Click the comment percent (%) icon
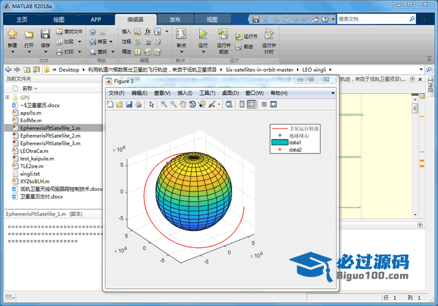This screenshot has width=438, height=306. pos(138,42)
